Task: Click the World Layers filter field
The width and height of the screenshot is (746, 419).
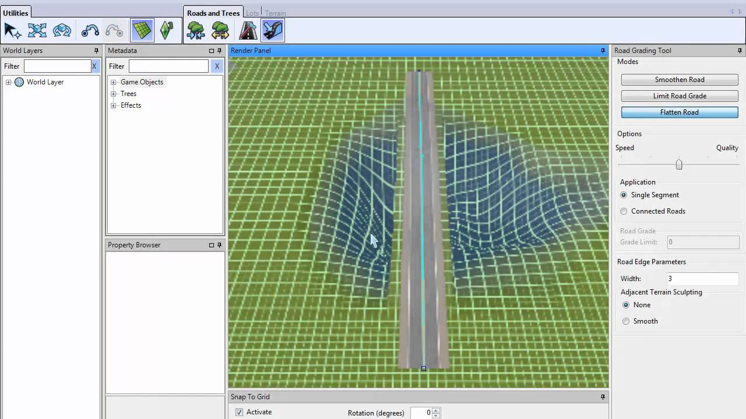Action: (57, 66)
